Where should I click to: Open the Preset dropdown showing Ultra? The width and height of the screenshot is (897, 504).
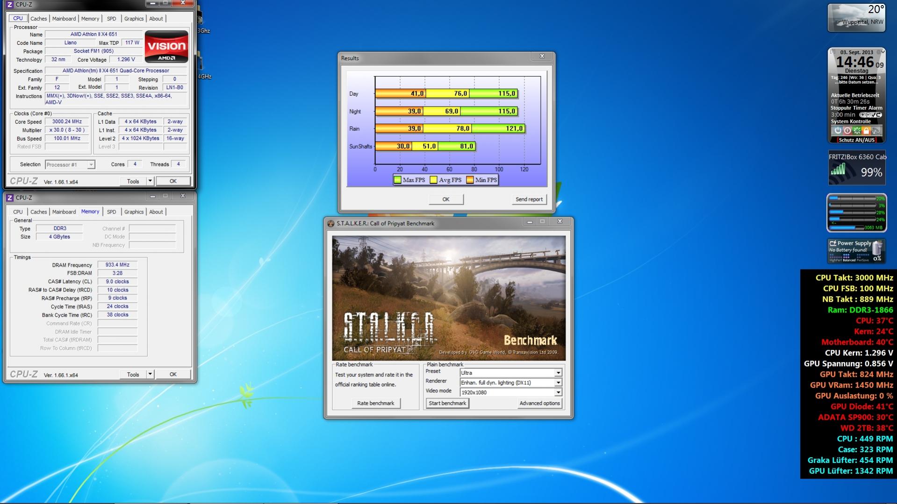[x=511, y=373]
